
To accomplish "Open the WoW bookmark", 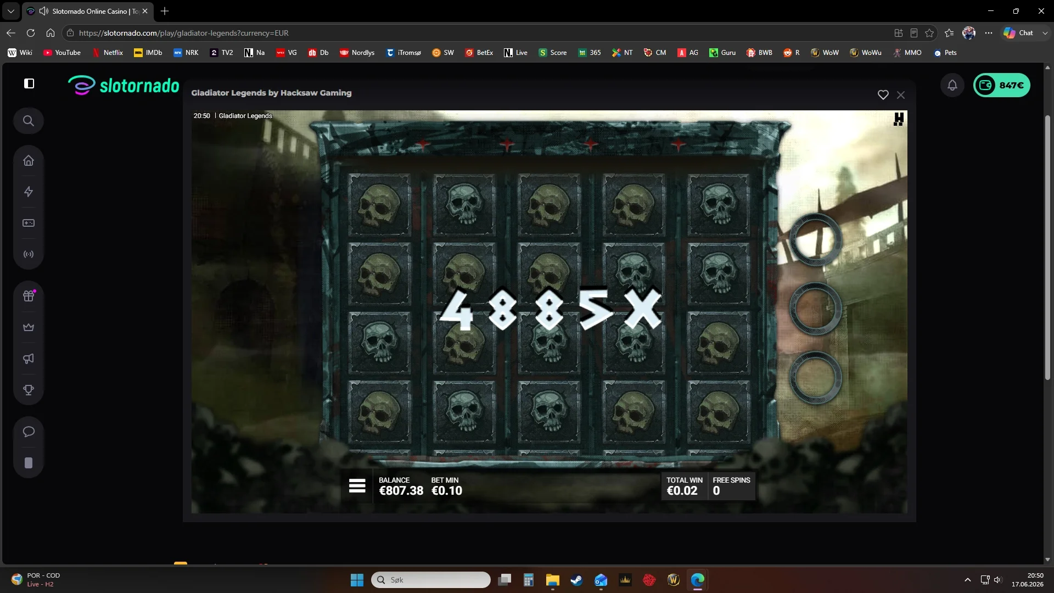I will click(x=825, y=53).
